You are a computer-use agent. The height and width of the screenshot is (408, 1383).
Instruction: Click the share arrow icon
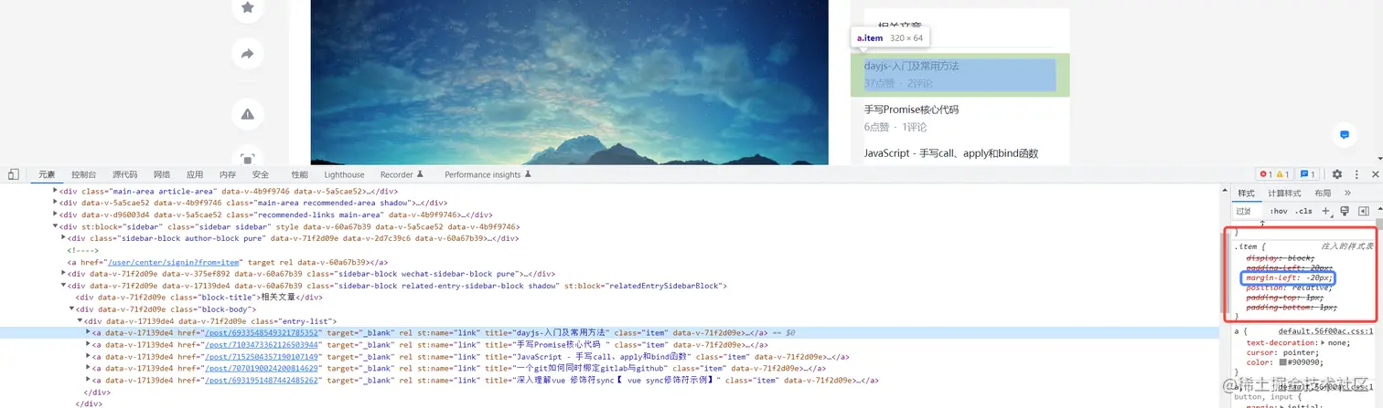[x=247, y=54]
